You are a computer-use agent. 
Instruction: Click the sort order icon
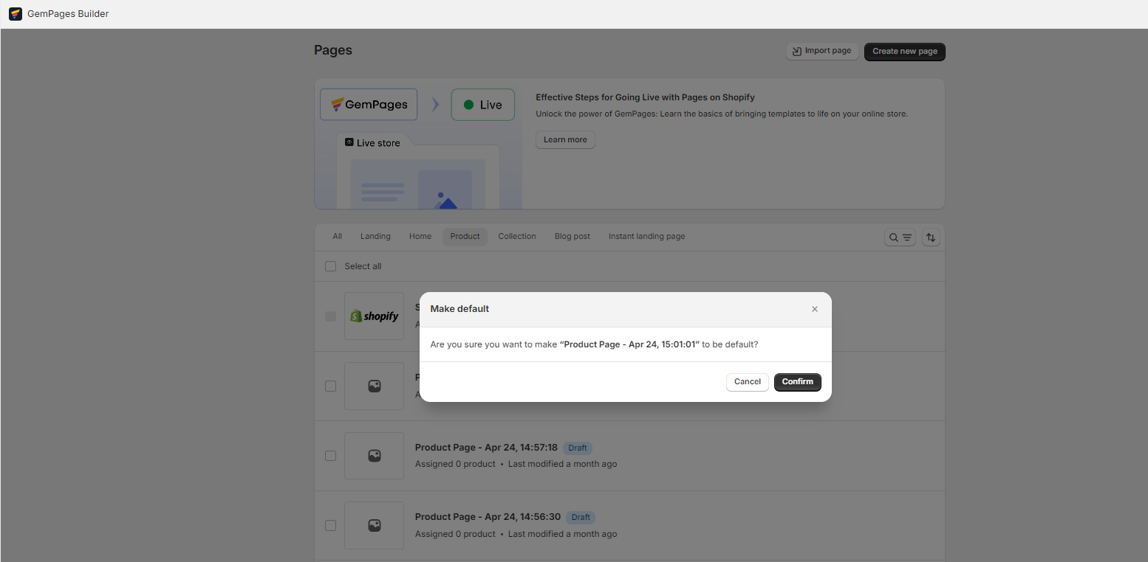pyautogui.click(x=931, y=237)
